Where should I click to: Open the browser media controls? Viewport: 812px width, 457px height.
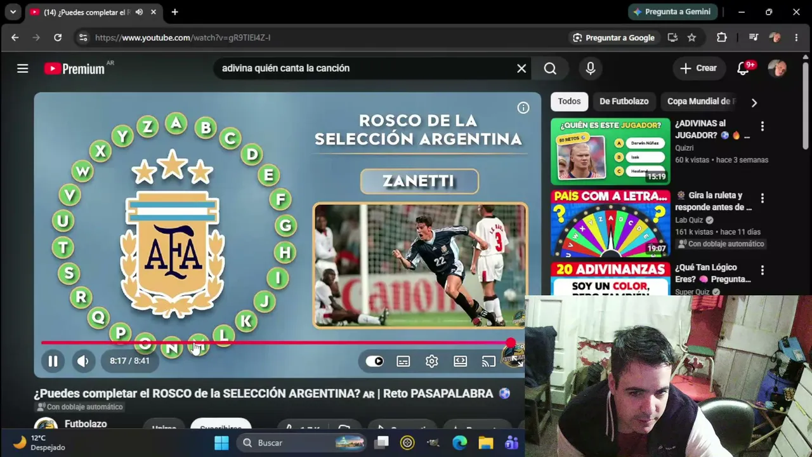click(754, 37)
